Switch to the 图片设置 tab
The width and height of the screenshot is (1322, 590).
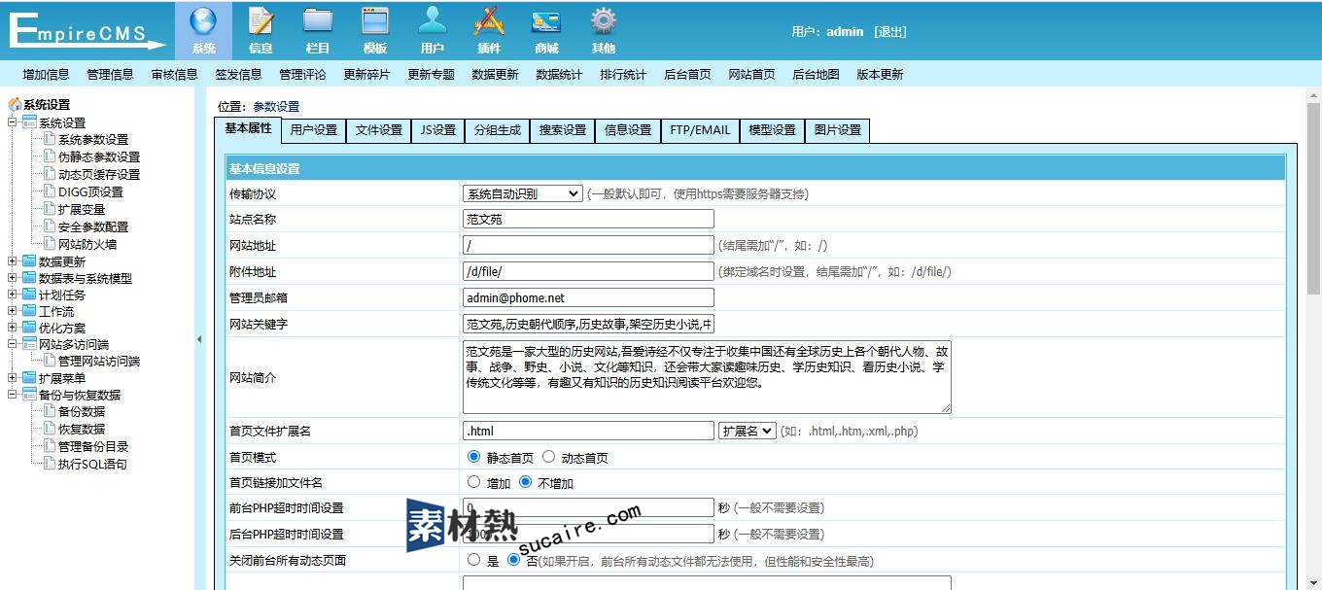pos(838,130)
